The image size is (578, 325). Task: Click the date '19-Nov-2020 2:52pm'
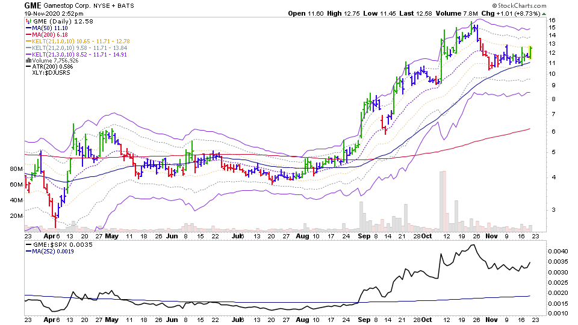54,14
